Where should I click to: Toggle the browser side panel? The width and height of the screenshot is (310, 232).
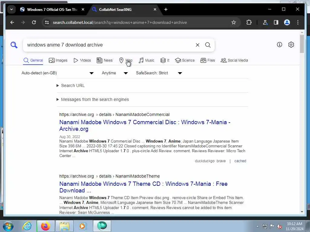pyautogui.click(x=276, y=22)
